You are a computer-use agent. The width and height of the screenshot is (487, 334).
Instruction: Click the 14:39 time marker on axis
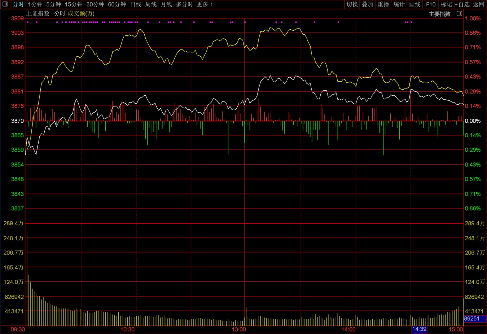click(419, 329)
